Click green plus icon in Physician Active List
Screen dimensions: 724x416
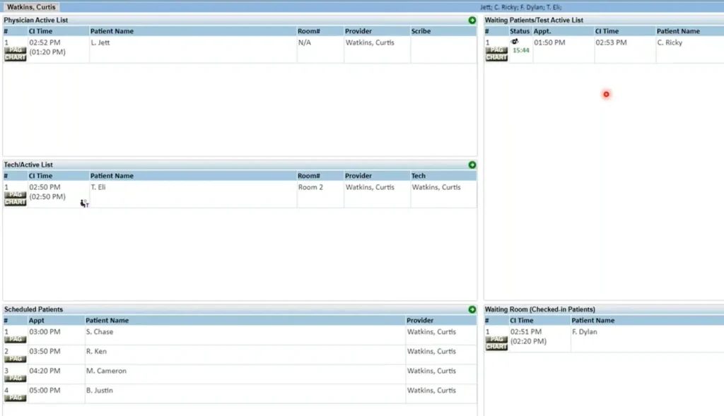(x=472, y=20)
